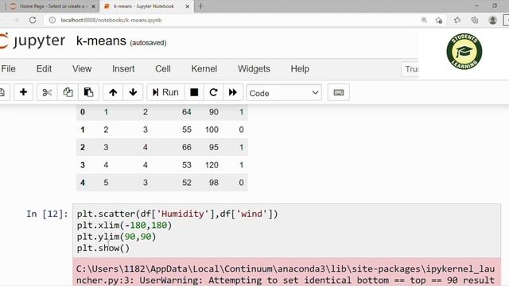This screenshot has width=509, height=286.
Task: Click the code cell In [12]
Action: 286,231
